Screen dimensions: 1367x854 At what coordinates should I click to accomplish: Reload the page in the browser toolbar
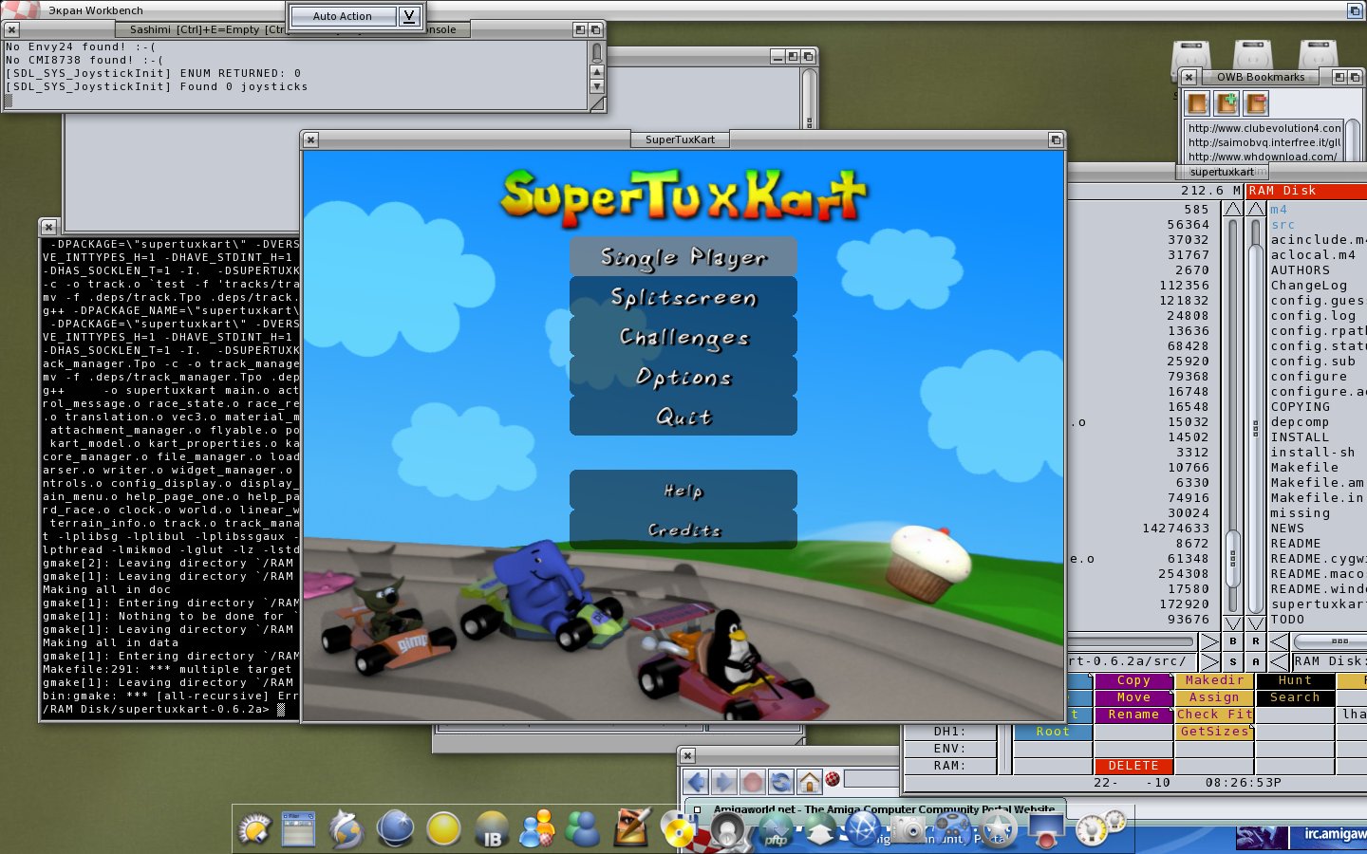point(781,782)
